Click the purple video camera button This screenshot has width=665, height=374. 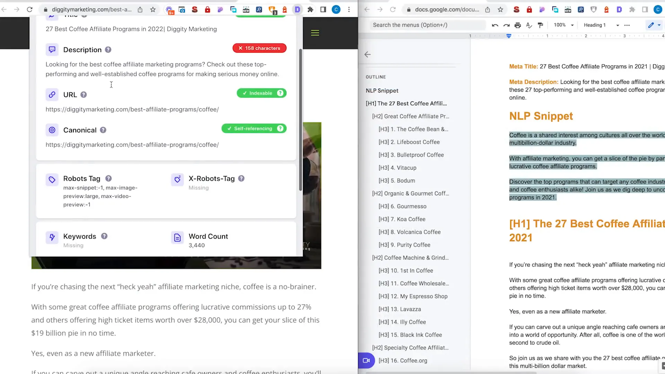366,360
